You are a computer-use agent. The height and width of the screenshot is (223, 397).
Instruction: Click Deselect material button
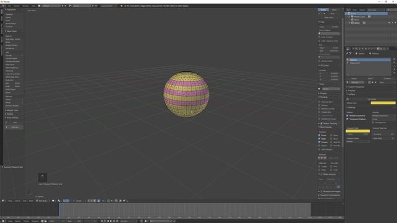[x=387, y=79]
